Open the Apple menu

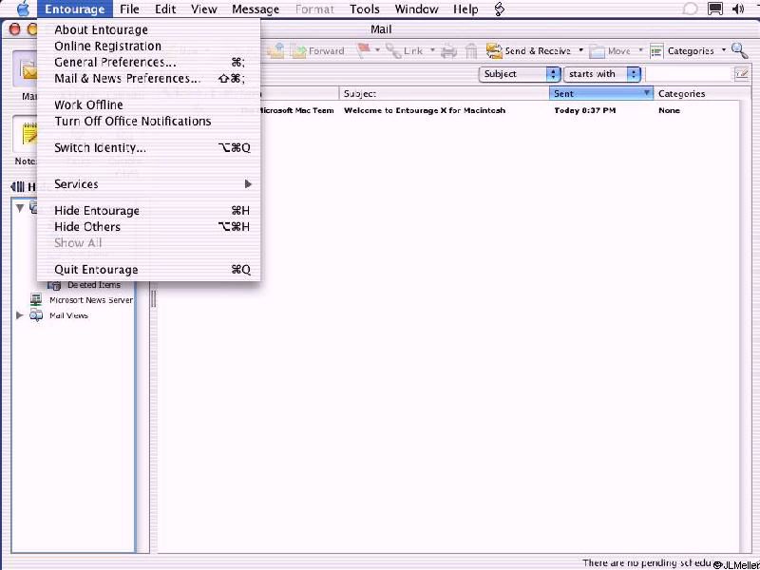(x=23, y=9)
